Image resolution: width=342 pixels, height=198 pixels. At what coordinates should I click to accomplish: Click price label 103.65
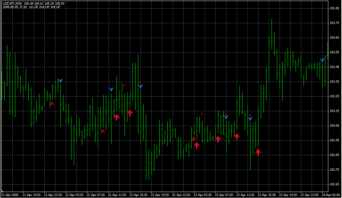click(x=334, y=38)
